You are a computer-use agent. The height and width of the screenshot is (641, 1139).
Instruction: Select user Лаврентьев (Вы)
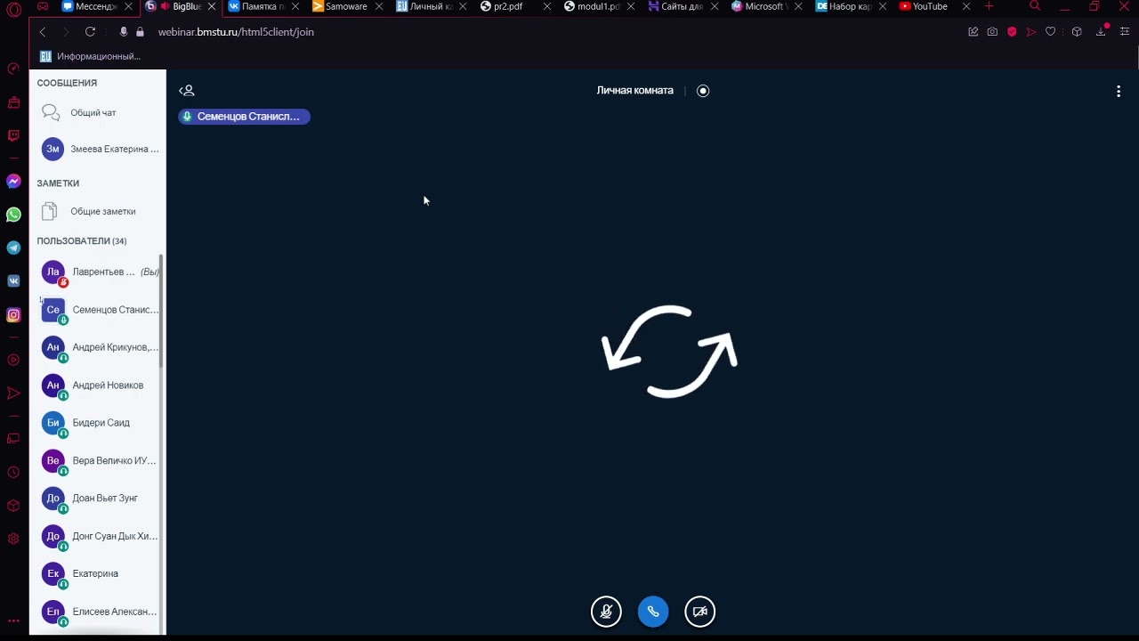pos(98,272)
